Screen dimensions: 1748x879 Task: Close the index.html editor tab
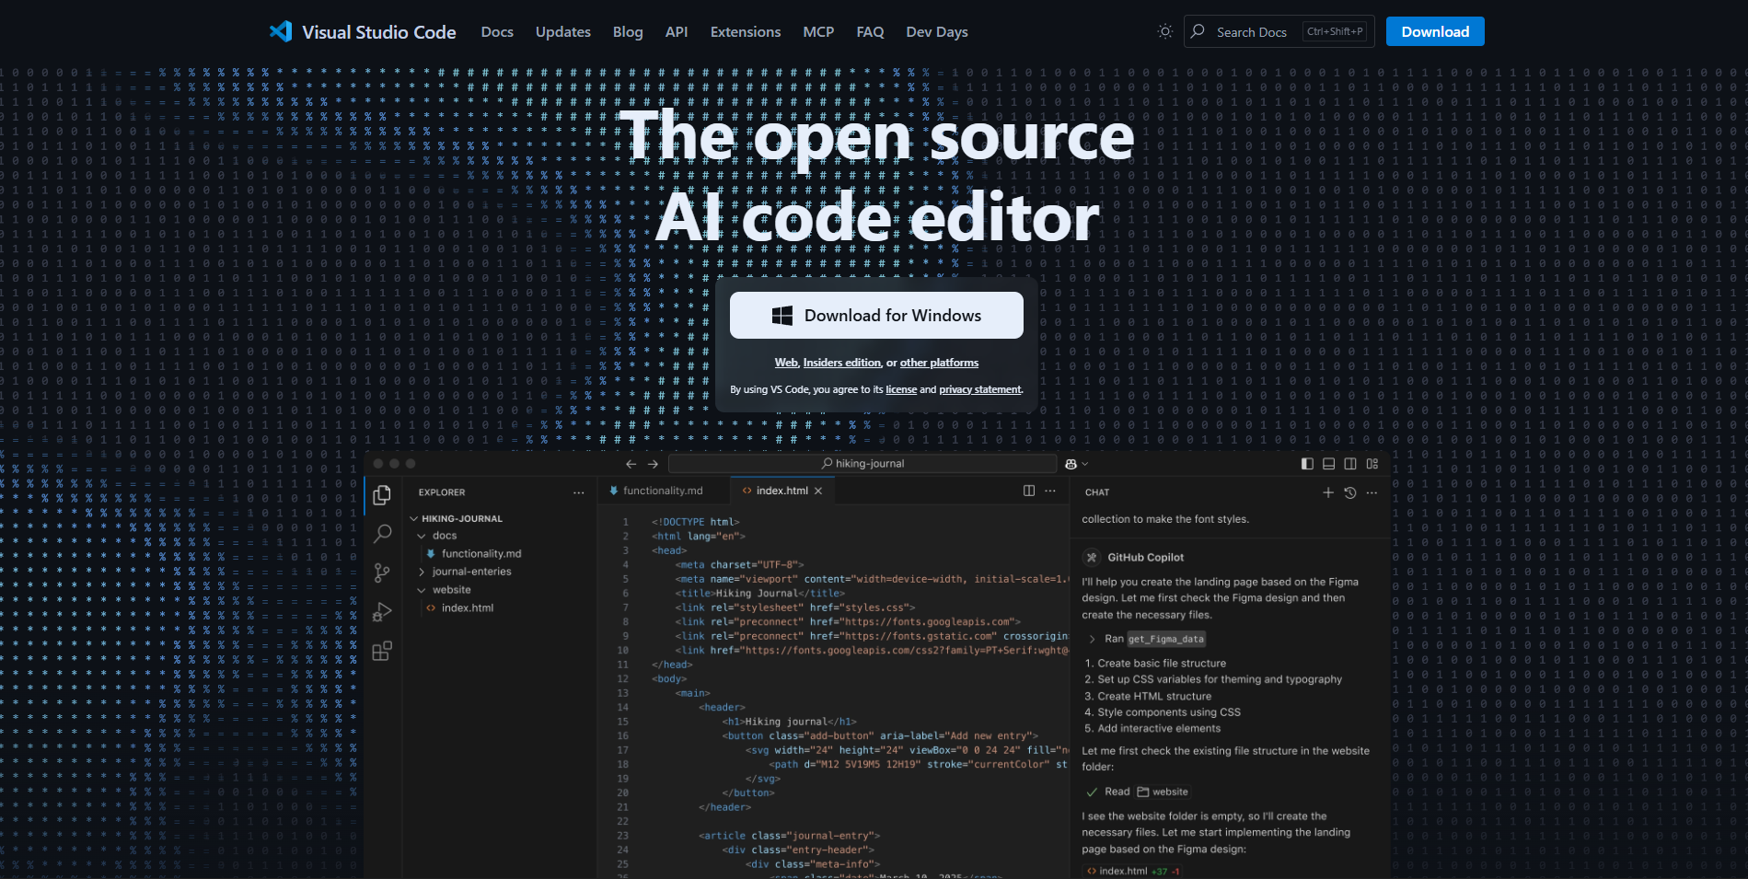[x=817, y=491]
